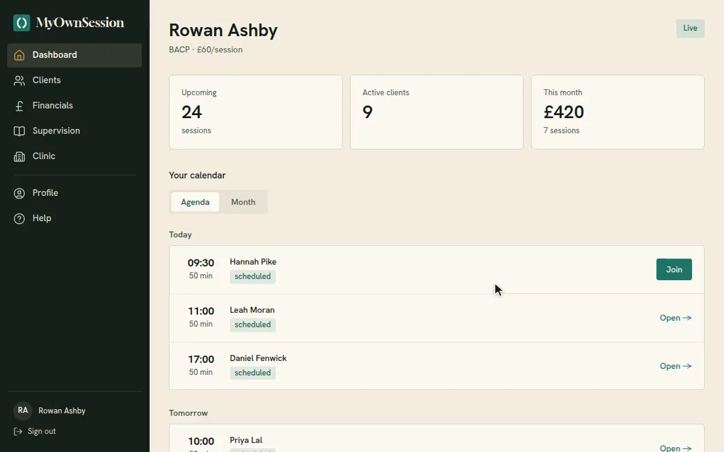Navigate to Supervision
The image size is (724, 452).
click(75, 131)
